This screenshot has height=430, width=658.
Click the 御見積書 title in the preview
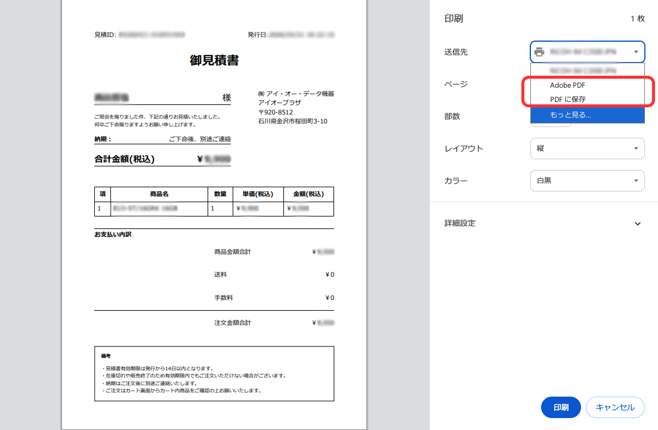point(214,60)
